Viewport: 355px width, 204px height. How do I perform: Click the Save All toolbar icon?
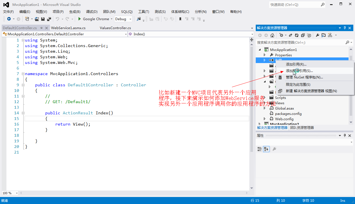(x=49, y=19)
